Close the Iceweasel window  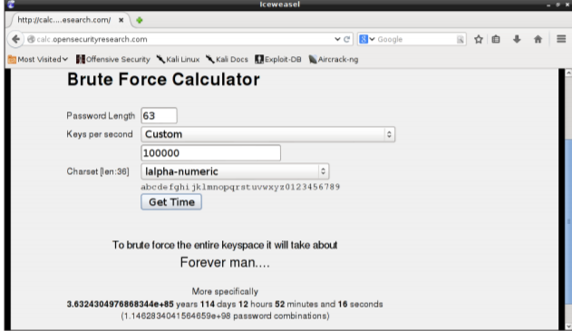point(567,5)
